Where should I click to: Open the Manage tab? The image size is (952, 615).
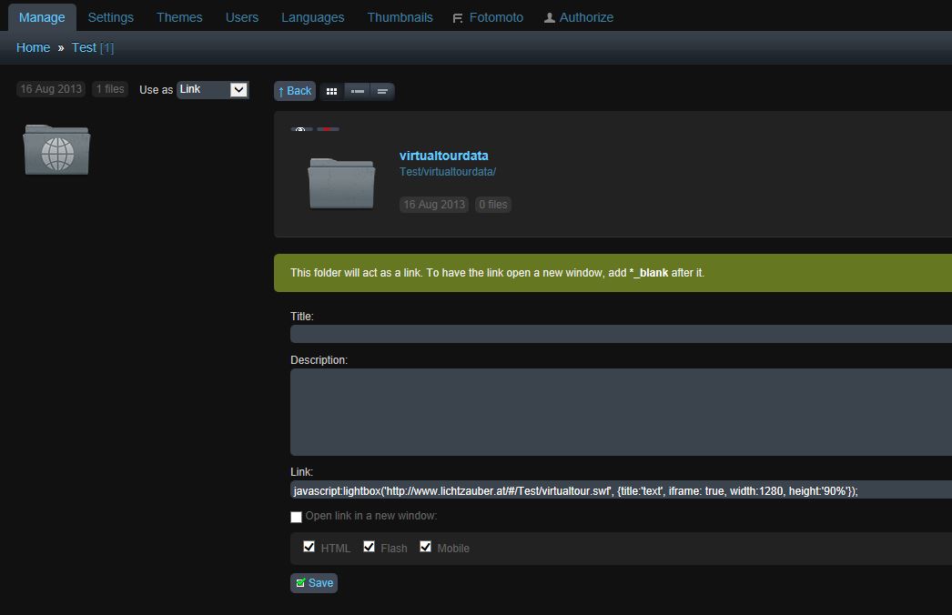pos(42,17)
